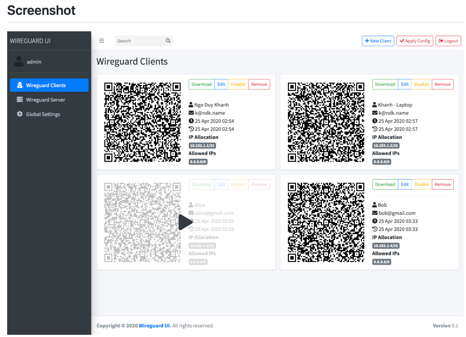The height and width of the screenshot is (337, 466).
Task: Click Alice's greyed-out QR code
Action: click(142, 222)
